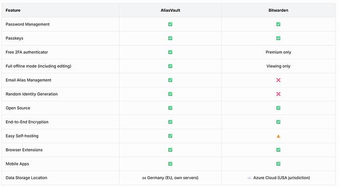Click AliasVault's Full offline mode checkmark
338x187 pixels.
tap(170, 66)
